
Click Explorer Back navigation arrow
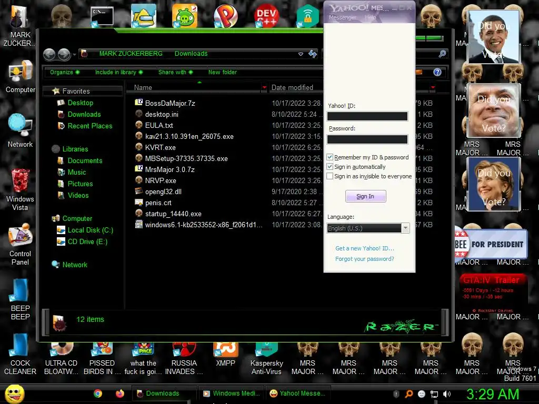49,54
